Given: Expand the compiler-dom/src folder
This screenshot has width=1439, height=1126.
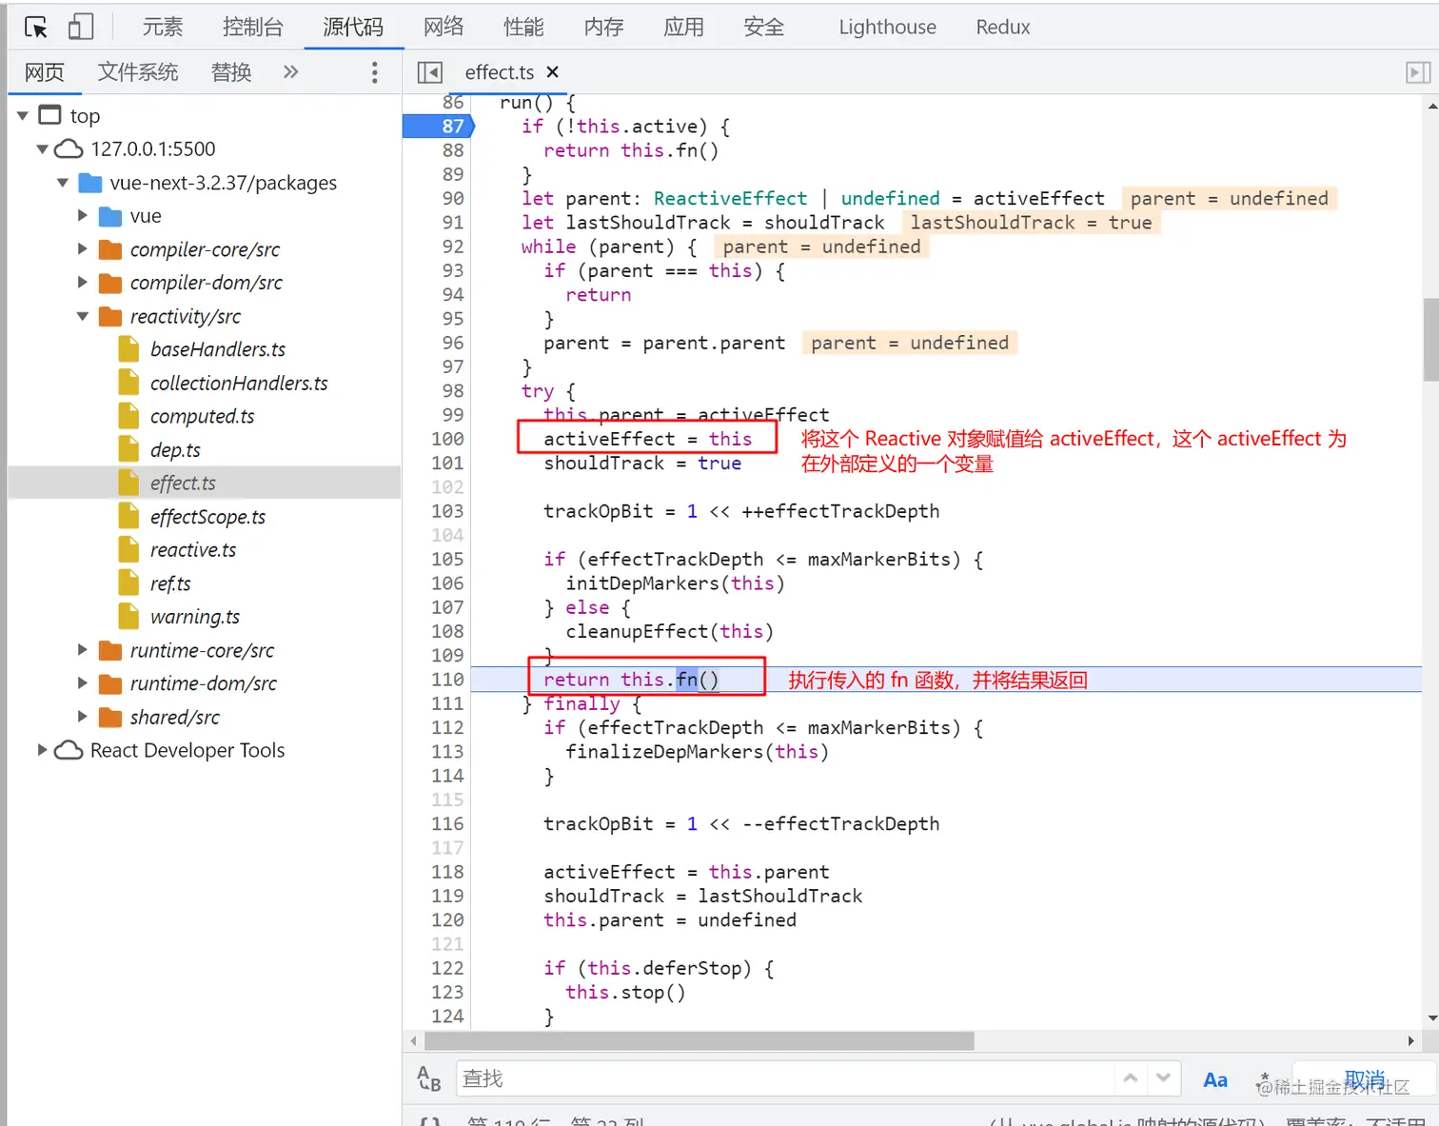Looking at the screenshot, I should (83, 282).
